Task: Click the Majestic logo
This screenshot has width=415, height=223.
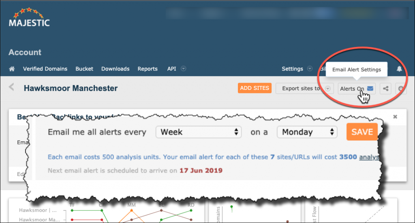Action: [29, 17]
